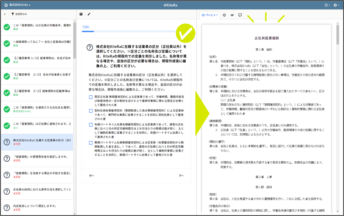Click the pencil edit icon
Image resolution: width=344 pixels, height=216 pixels.
pos(89,14)
